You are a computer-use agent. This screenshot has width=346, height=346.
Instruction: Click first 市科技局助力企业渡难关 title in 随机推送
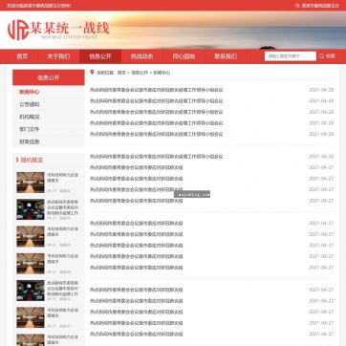(x=62, y=178)
